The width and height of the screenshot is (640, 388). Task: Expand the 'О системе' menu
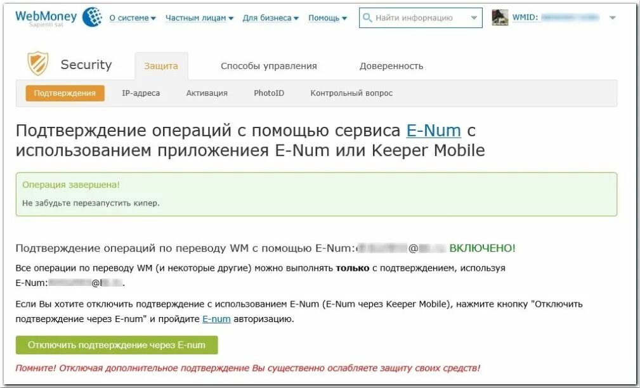132,18
